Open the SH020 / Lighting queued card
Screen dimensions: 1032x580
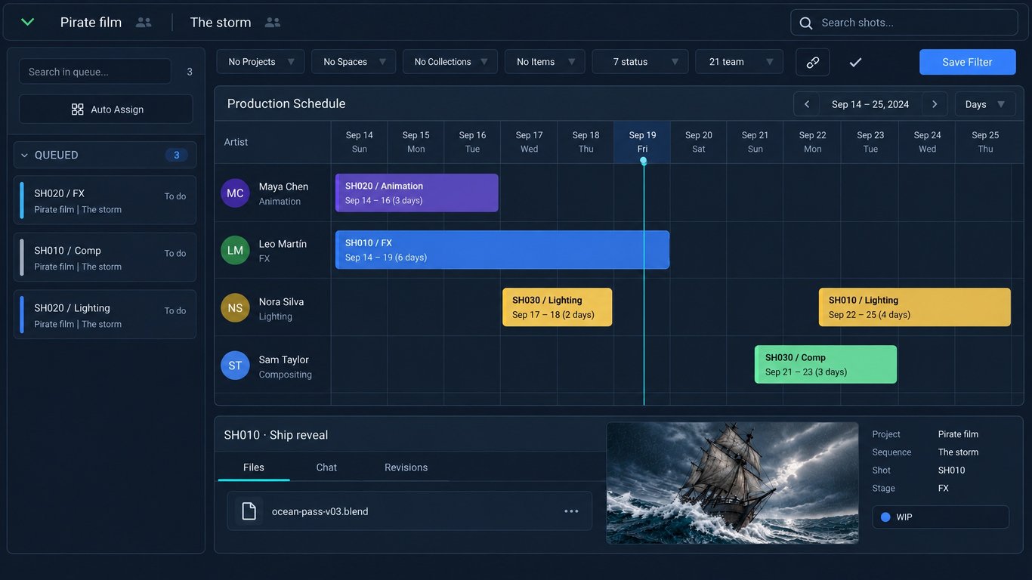[105, 315]
